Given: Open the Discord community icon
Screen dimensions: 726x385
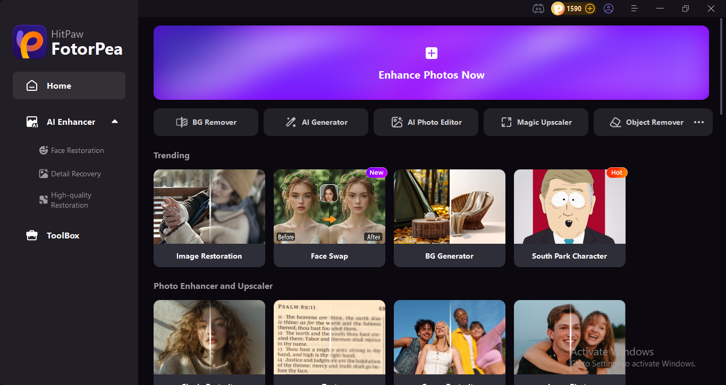Looking at the screenshot, I should 538,8.
